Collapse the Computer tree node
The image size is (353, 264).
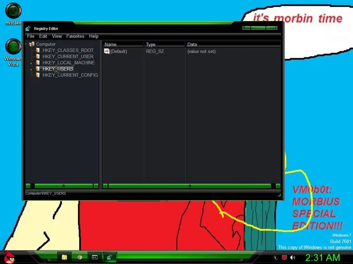pyautogui.click(x=26, y=44)
